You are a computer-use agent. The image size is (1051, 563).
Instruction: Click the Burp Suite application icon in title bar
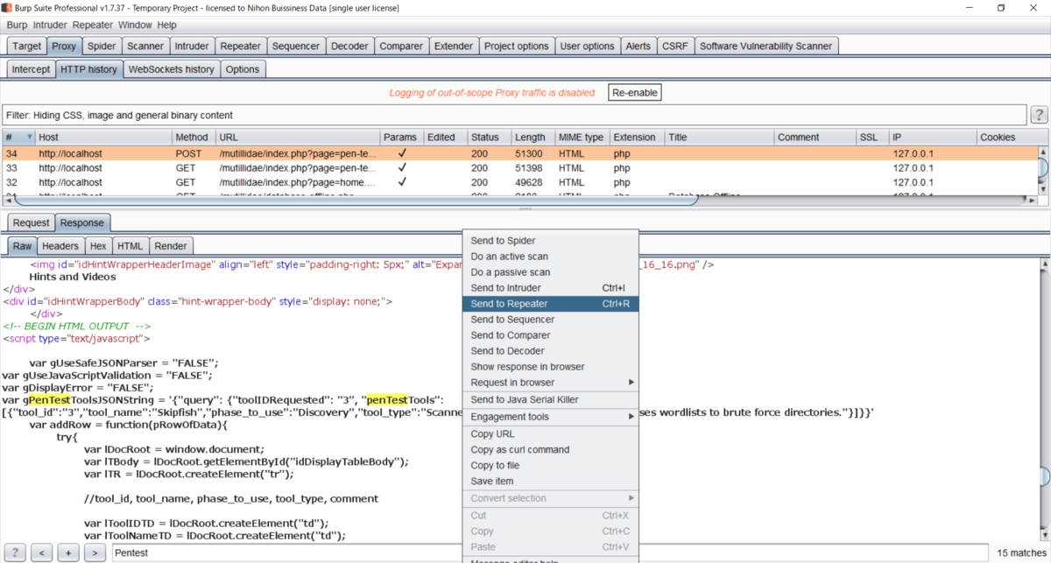coord(8,8)
